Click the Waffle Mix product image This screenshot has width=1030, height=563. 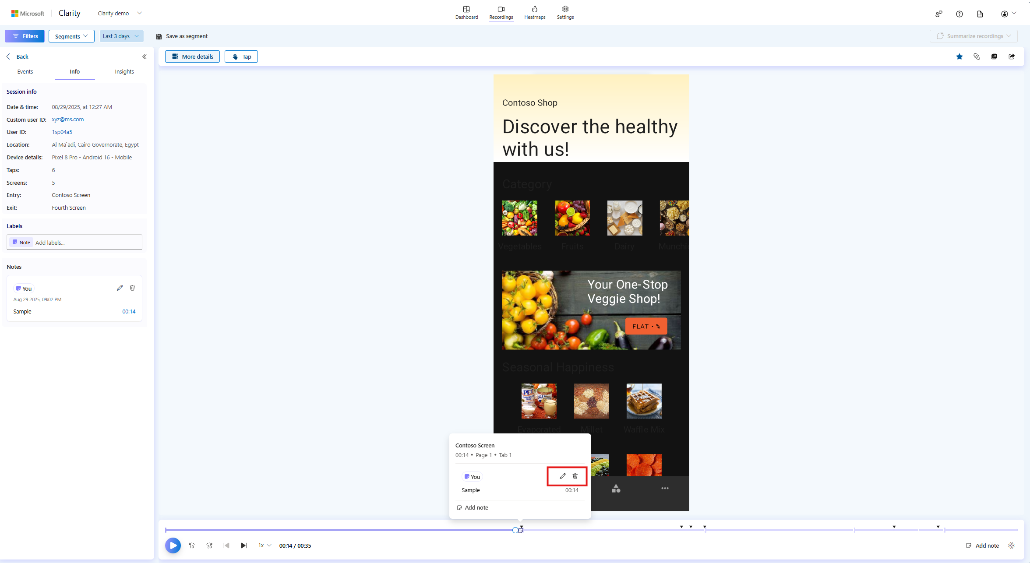point(644,401)
